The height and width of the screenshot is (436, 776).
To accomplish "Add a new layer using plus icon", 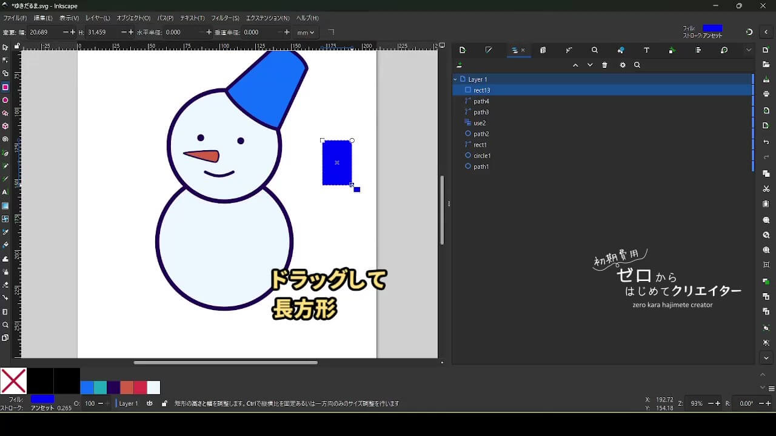I will point(460,65).
